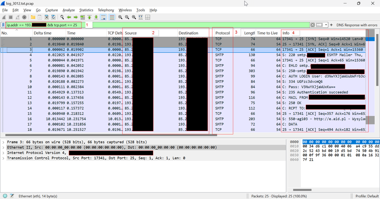Expand the Ethernet II details row
Viewport: 380px width, 199px height.
(x=3, y=147)
